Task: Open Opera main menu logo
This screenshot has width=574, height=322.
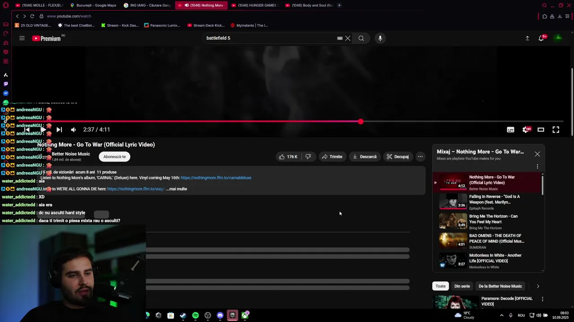Action: pos(6,5)
